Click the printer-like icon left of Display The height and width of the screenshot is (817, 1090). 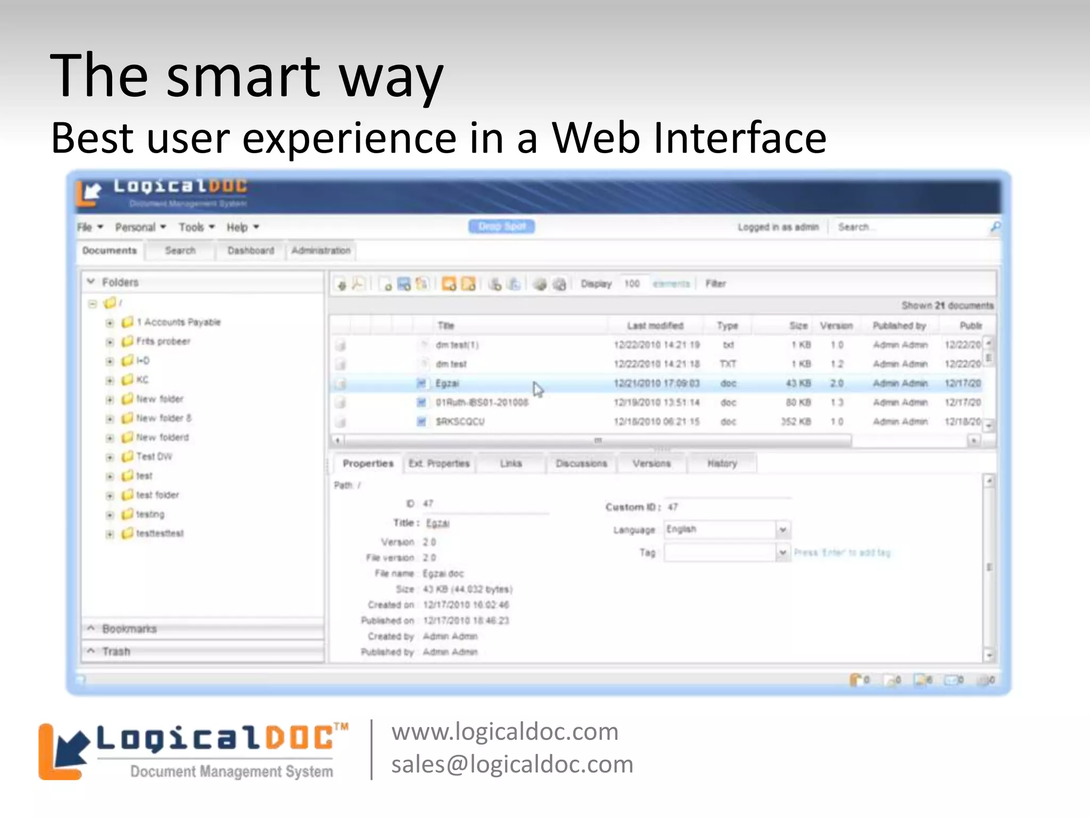pyautogui.click(x=559, y=285)
